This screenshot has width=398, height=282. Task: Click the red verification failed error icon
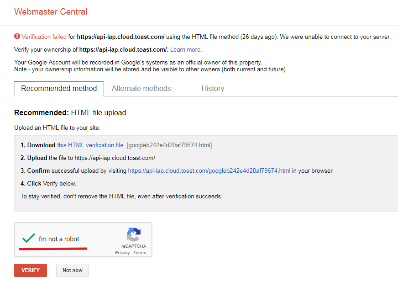click(17, 37)
